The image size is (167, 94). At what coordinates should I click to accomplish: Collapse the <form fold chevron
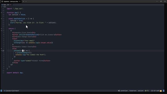[1, 49]
